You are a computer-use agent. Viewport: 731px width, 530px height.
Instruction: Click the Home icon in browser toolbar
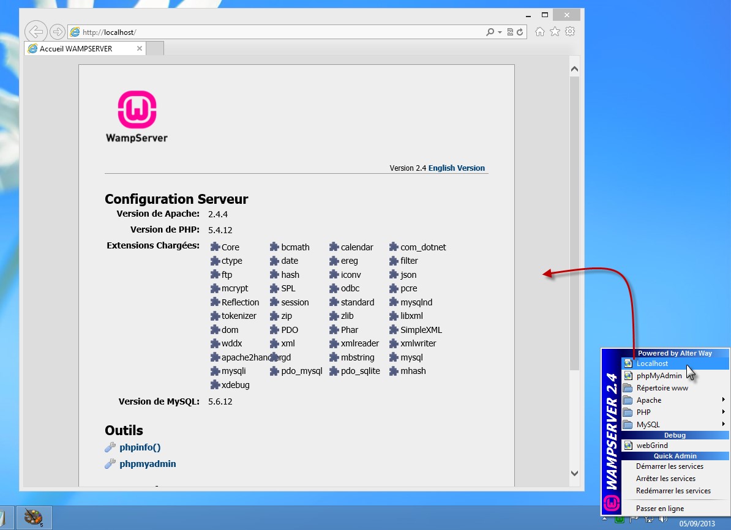[x=540, y=32]
